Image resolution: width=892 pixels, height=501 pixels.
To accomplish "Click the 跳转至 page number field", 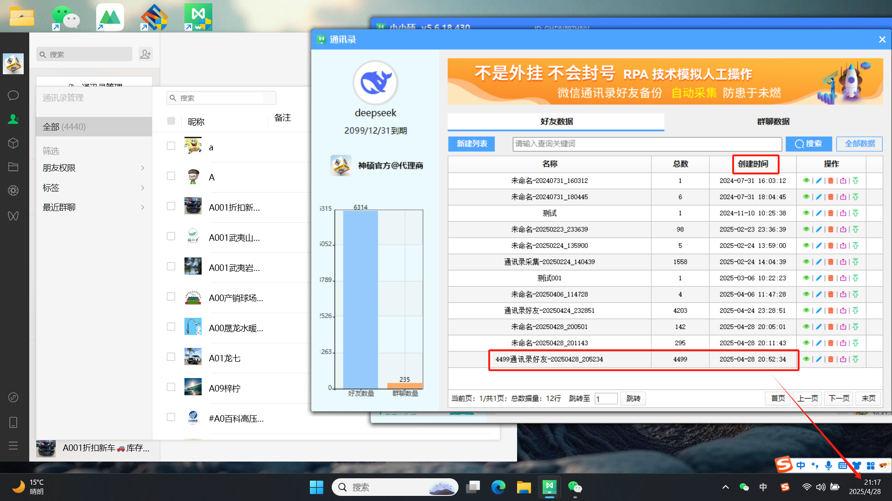I will pos(606,398).
